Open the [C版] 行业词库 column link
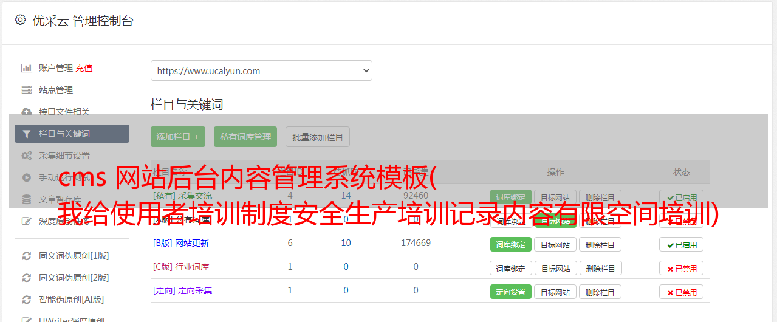This screenshot has height=322, width=777. (x=181, y=267)
